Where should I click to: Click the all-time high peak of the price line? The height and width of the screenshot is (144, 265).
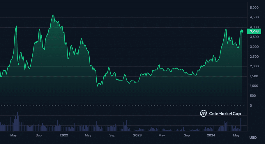[53, 15]
